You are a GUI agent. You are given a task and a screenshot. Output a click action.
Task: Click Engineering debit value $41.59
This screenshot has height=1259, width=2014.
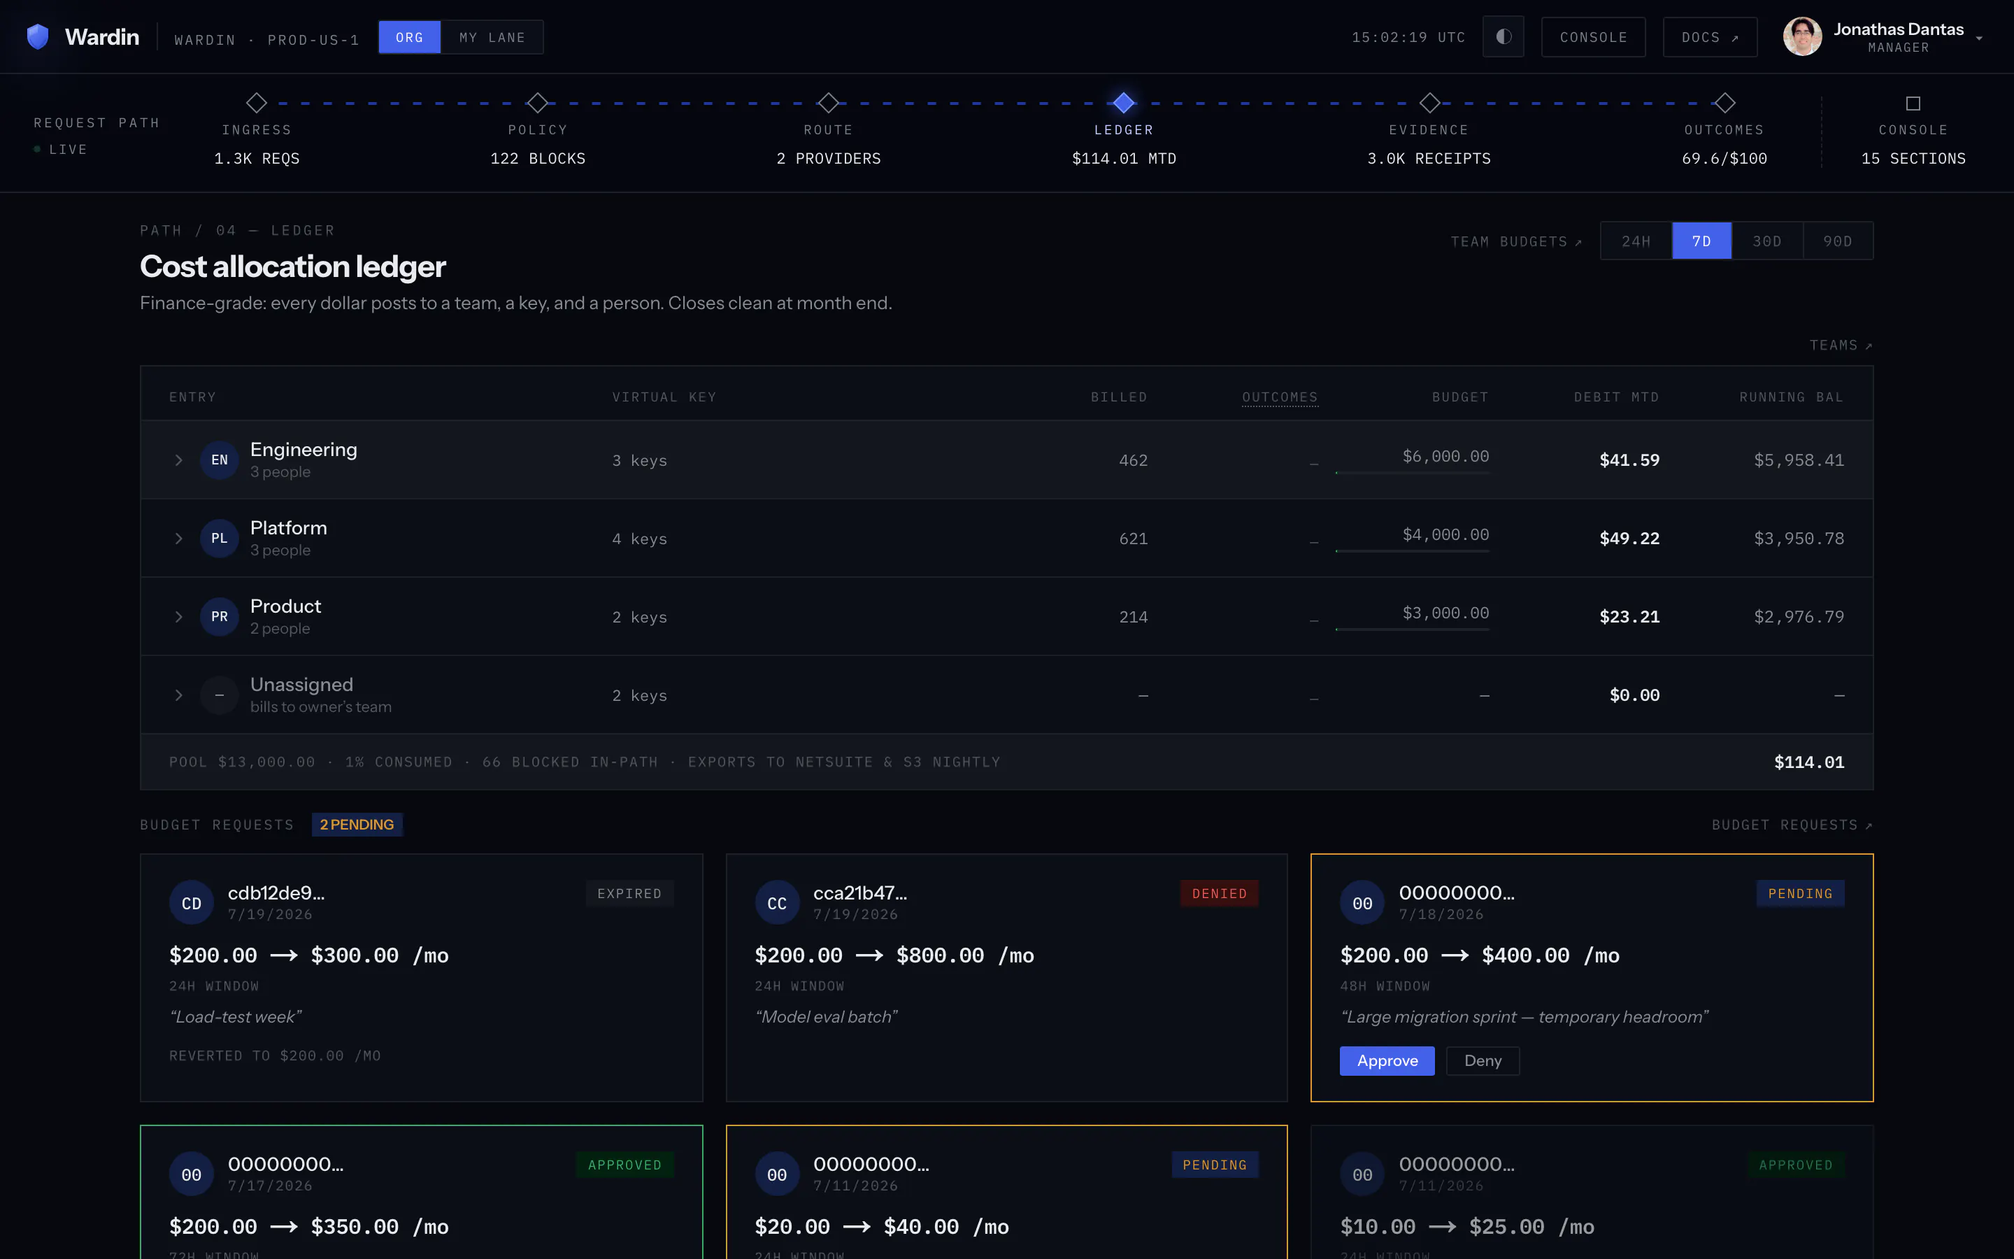[1629, 460]
